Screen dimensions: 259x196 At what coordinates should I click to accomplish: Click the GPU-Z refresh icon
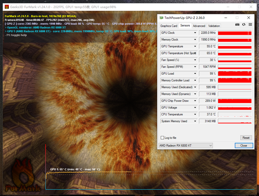[243, 24]
